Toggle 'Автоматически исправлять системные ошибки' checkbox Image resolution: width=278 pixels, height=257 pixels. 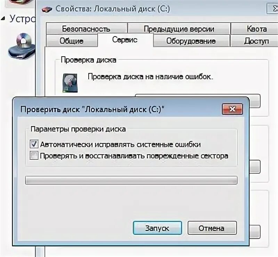[34, 144]
